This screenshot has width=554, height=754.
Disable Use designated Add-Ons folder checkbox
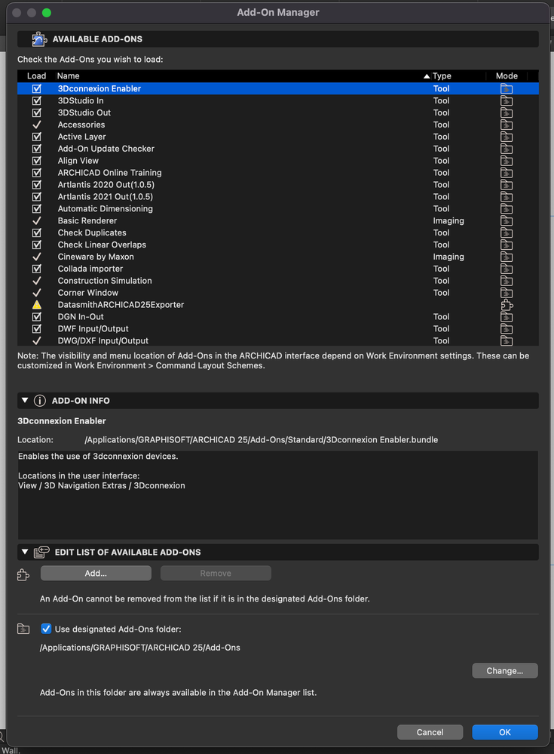tap(46, 629)
